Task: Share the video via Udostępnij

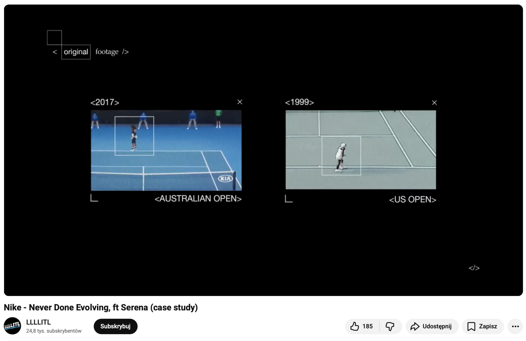Action: click(432, 326)
